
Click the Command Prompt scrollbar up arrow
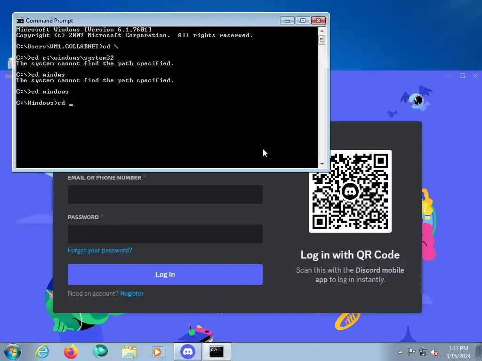(322, 31)
